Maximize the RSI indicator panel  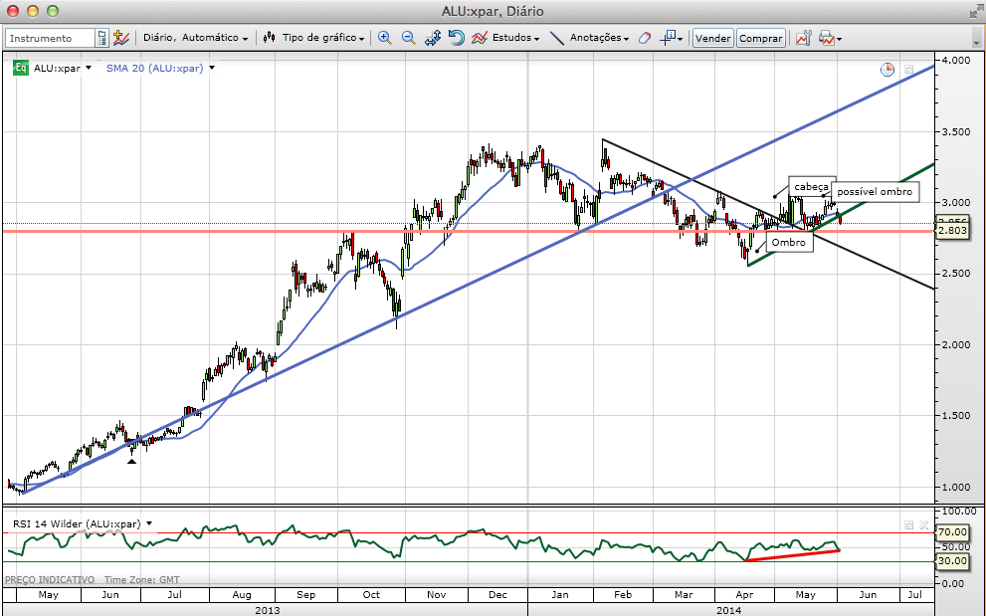[908, 524]
